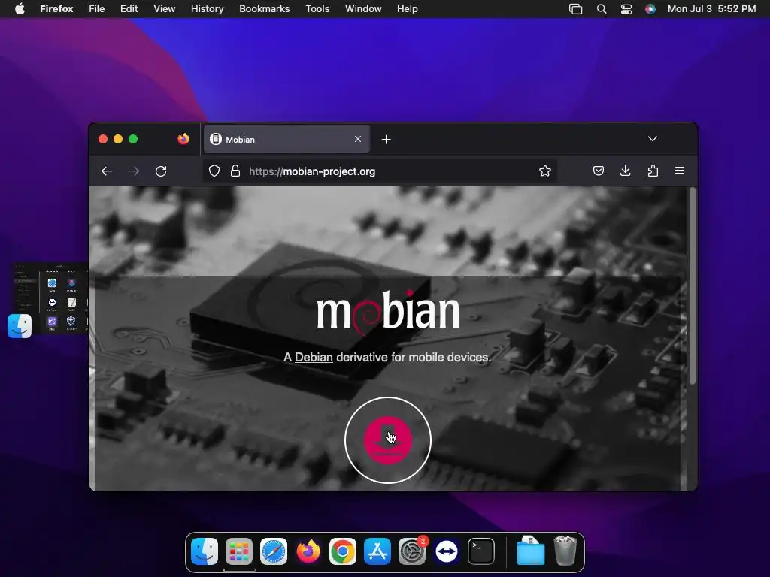Open the Firefox application menu in menu bar
This screenshot has height=577, width=770.
[56, 9]
